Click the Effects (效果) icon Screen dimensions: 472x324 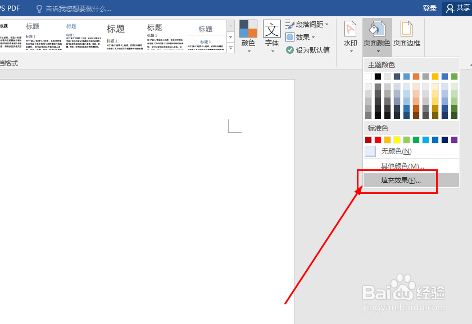(290, 37)
